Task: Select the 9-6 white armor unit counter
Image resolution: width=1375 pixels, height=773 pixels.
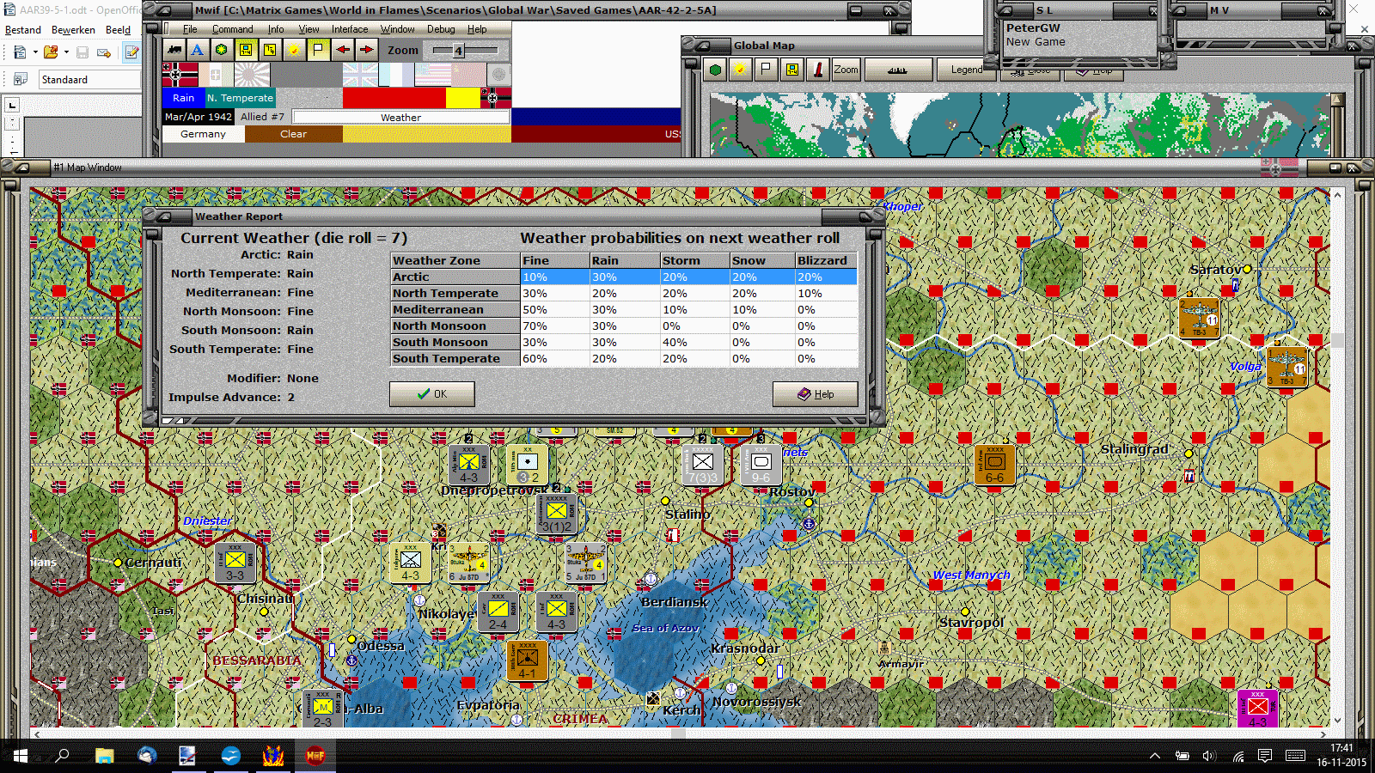Action: click(x=761, y=465)
